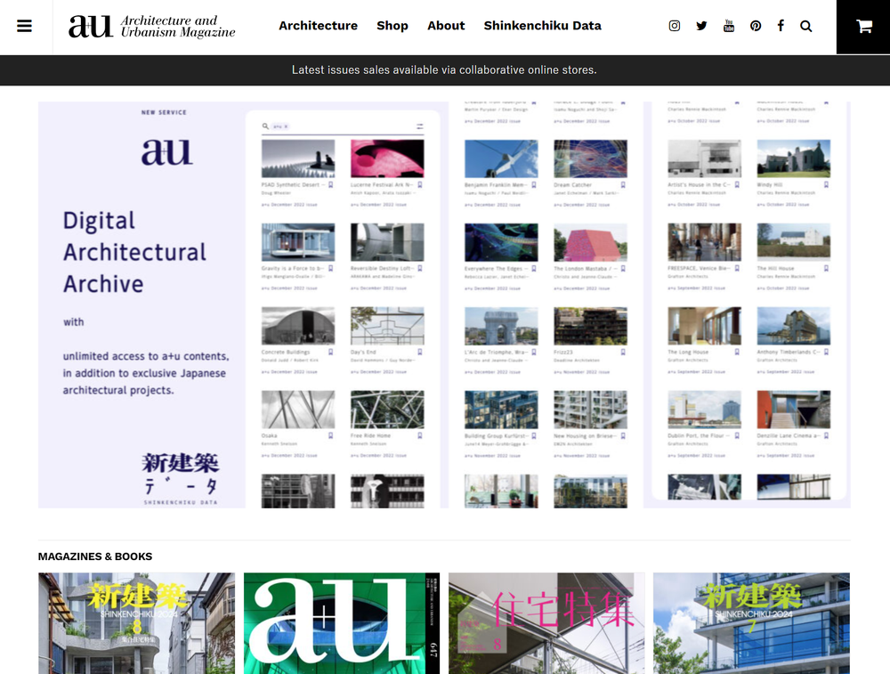
Task: Click the Frizz23 thumbnail
Action: [590, 326]
